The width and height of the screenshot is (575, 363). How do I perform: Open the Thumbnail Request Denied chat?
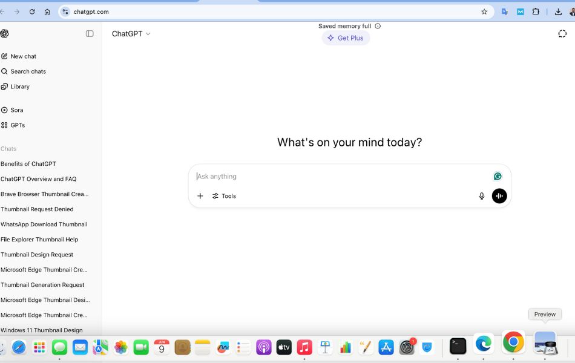37,209
